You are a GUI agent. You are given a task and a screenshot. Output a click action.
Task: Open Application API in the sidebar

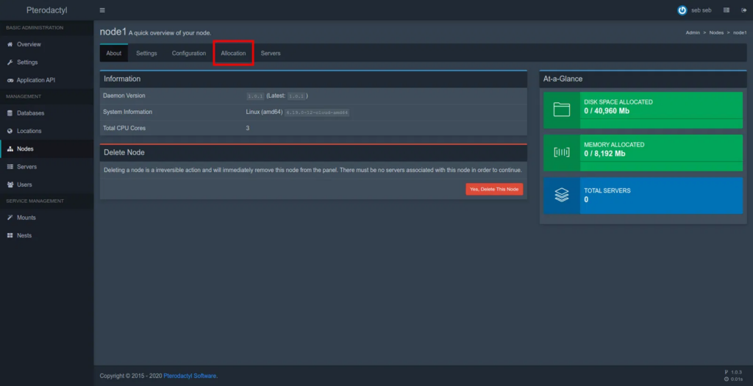[x=35, y=80]
